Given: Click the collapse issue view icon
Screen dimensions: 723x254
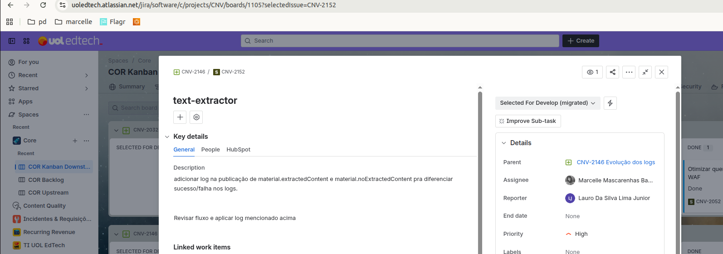Looking at the screenshot, I should point(645,72).
